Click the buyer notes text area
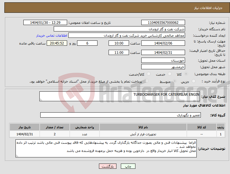Image resolution: width=230 pixels, height=174 pixels. (106, 148)
